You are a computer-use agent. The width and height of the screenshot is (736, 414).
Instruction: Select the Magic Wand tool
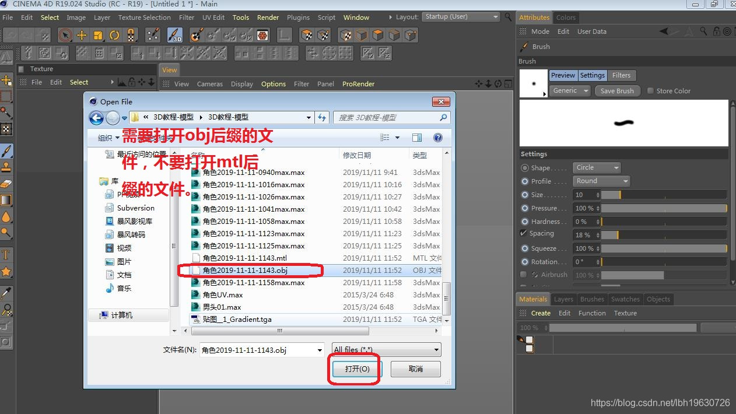coord(6,112)
